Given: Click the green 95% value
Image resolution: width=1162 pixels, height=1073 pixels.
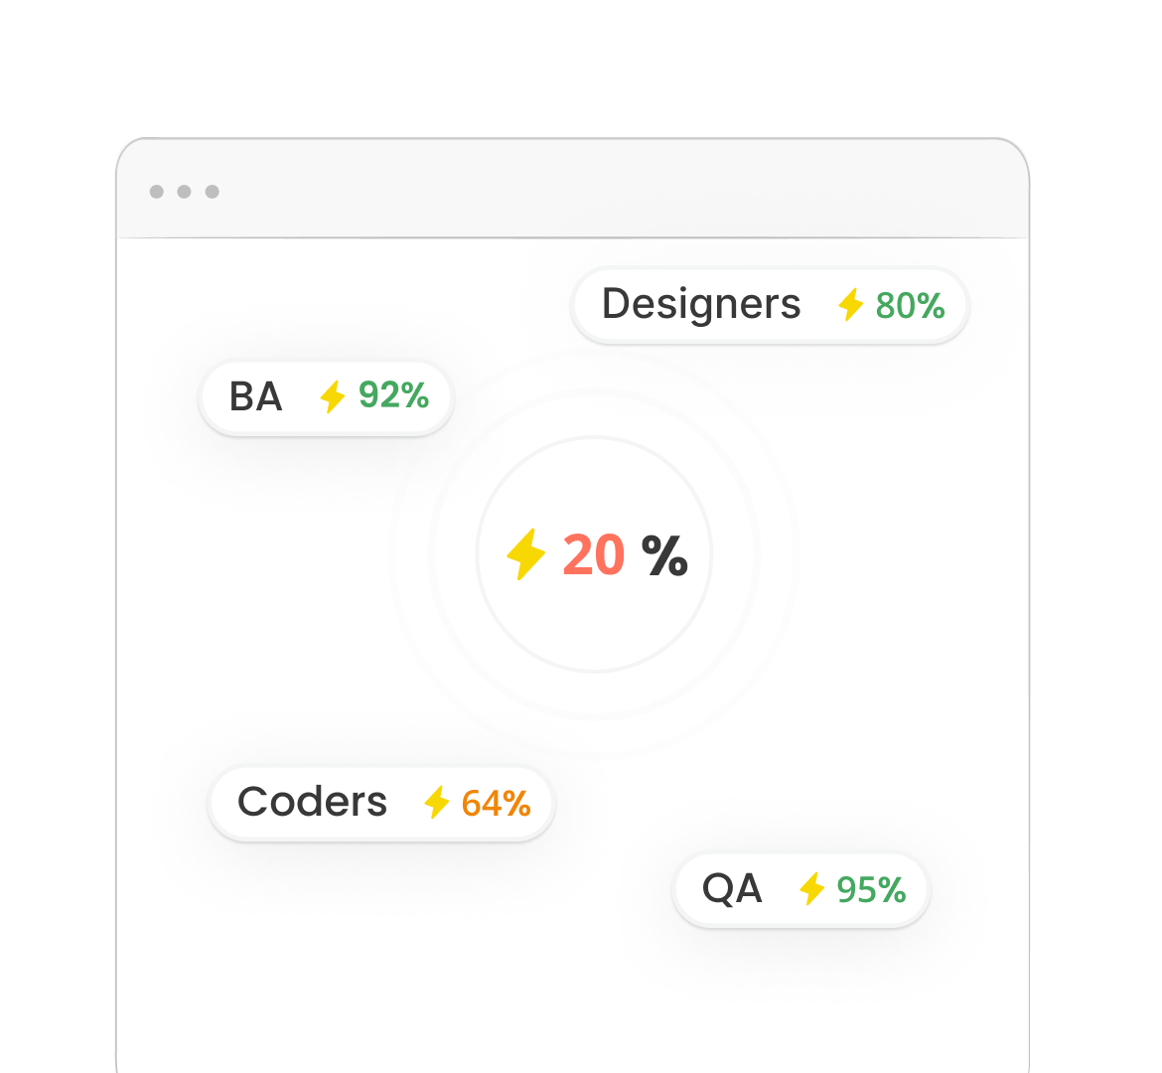Looking at the screenshot, I should click(x=871, y=890).
